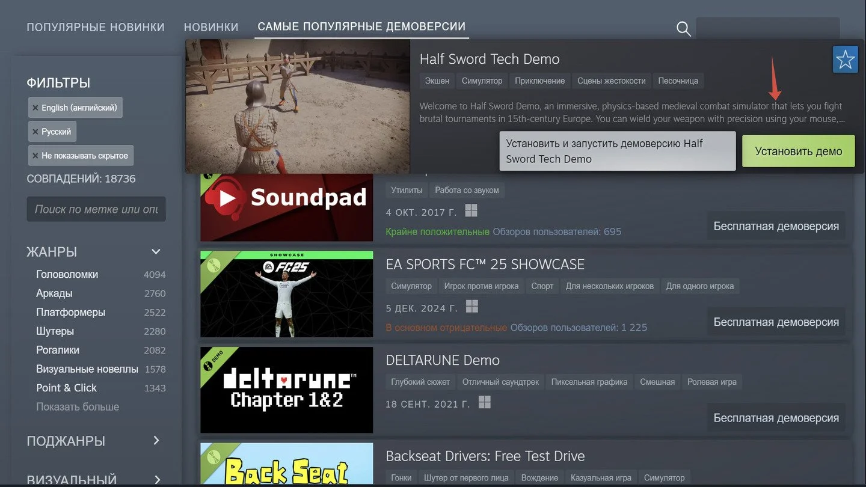Filter by the Визуальные новеллы genre
Image resolution: width=866 pixels, height=487 pixels.
[87, 369]
